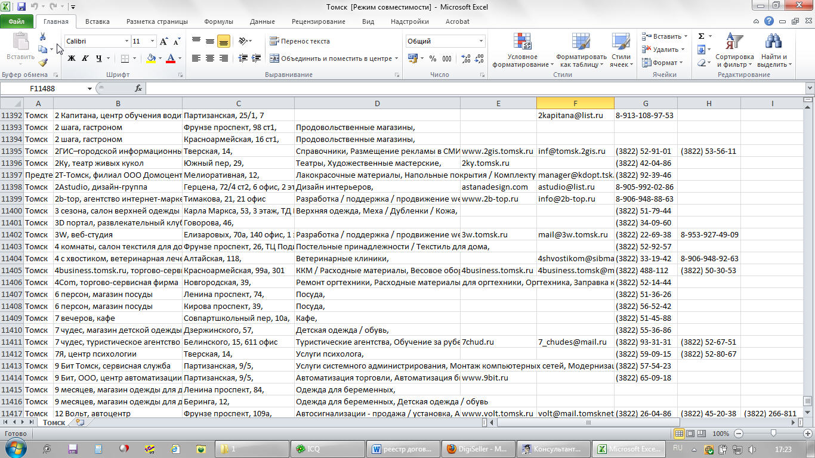Toggle the highlighted bottom vertical alignment

click(x=224, y=41)
